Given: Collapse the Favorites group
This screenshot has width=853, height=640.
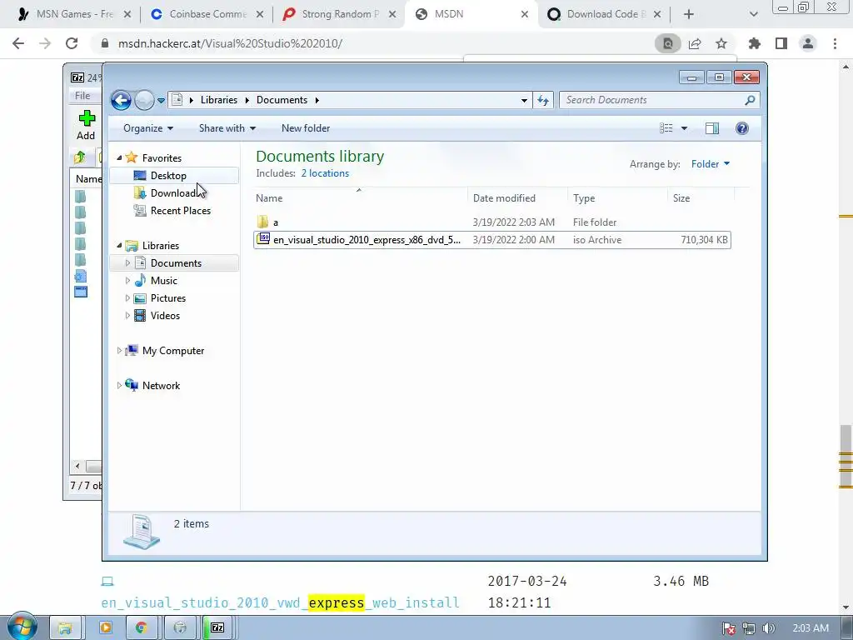Looking at the screenshot, I should coord(119,157).
